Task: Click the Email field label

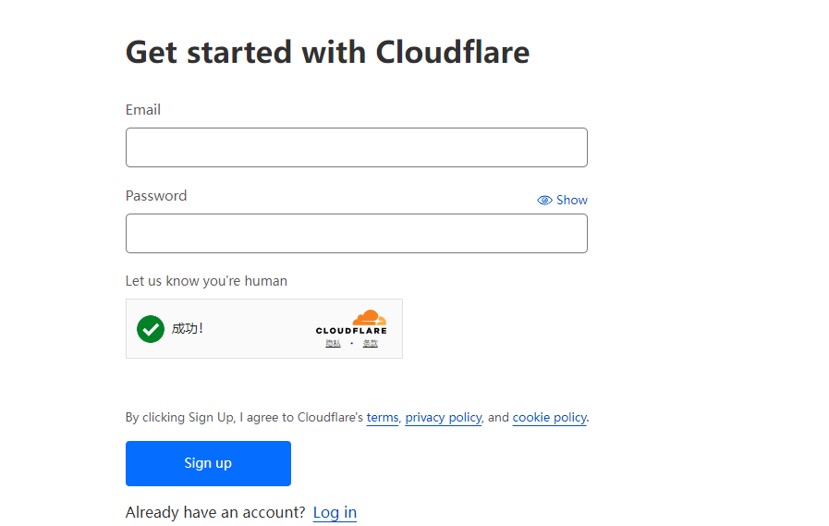Action: pyautogui.click(x=143, y=110)
